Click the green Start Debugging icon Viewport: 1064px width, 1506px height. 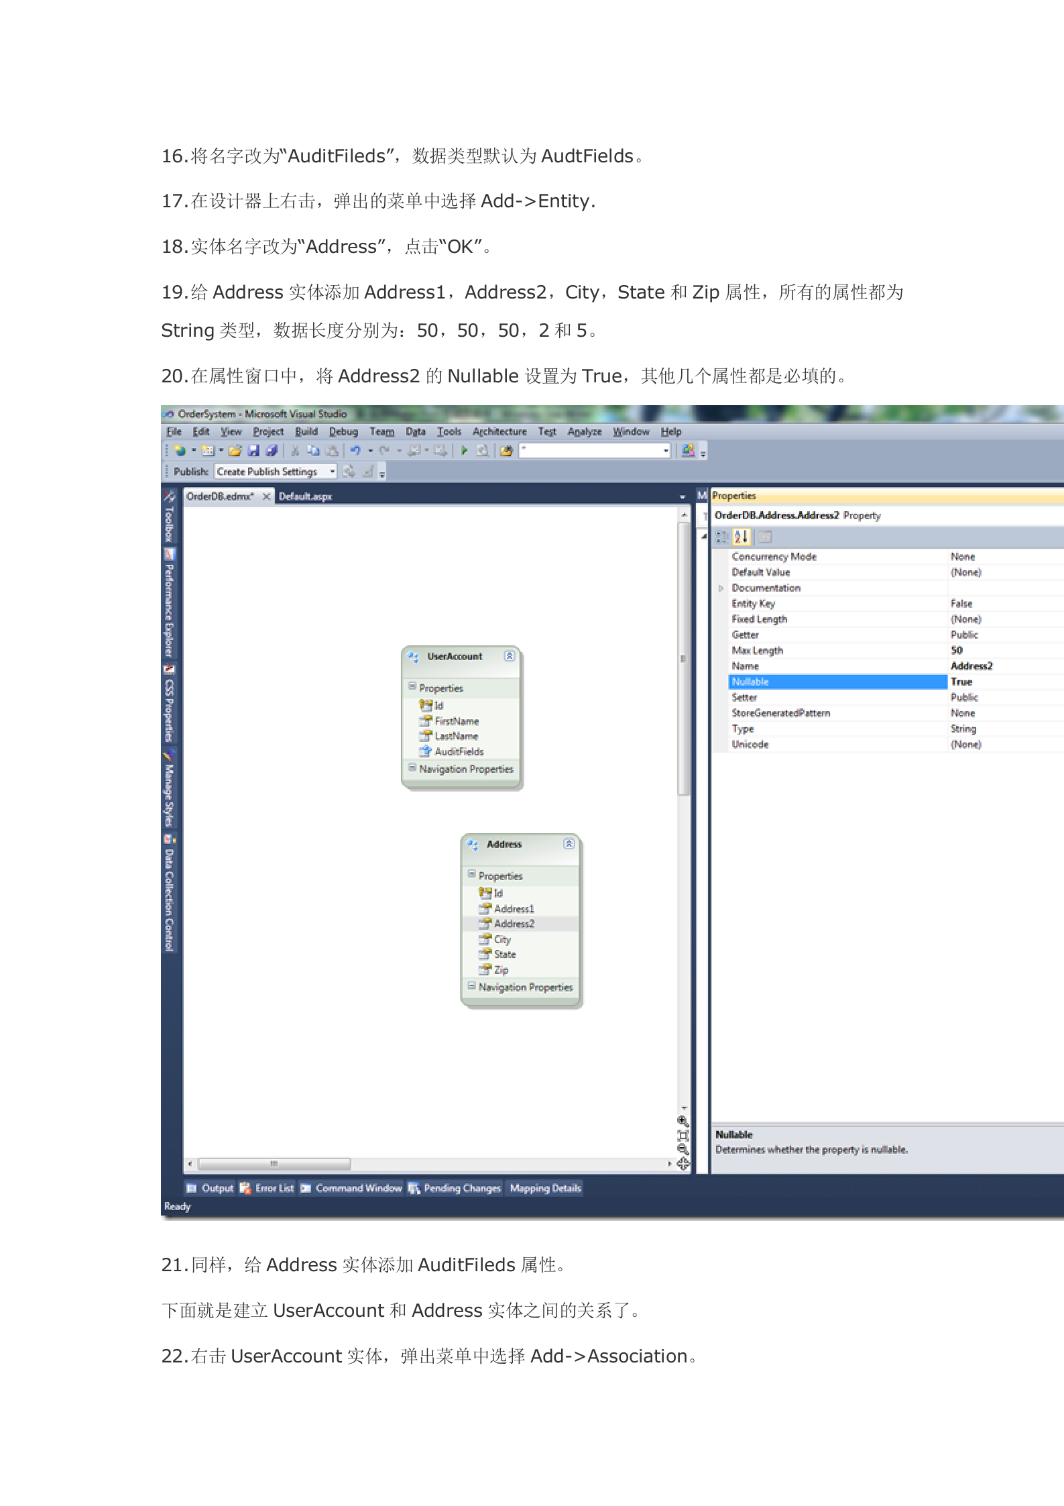463,451
